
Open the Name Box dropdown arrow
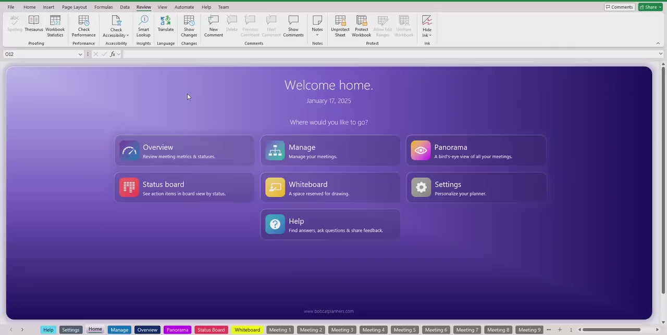pyautogui.click(x=80, y=54)
